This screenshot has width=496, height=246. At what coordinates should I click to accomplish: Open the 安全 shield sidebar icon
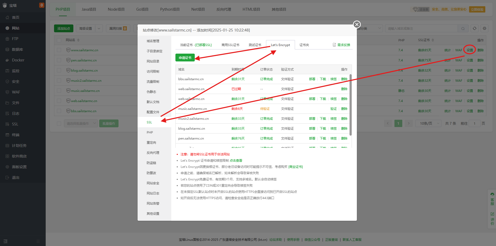(7, 81)
